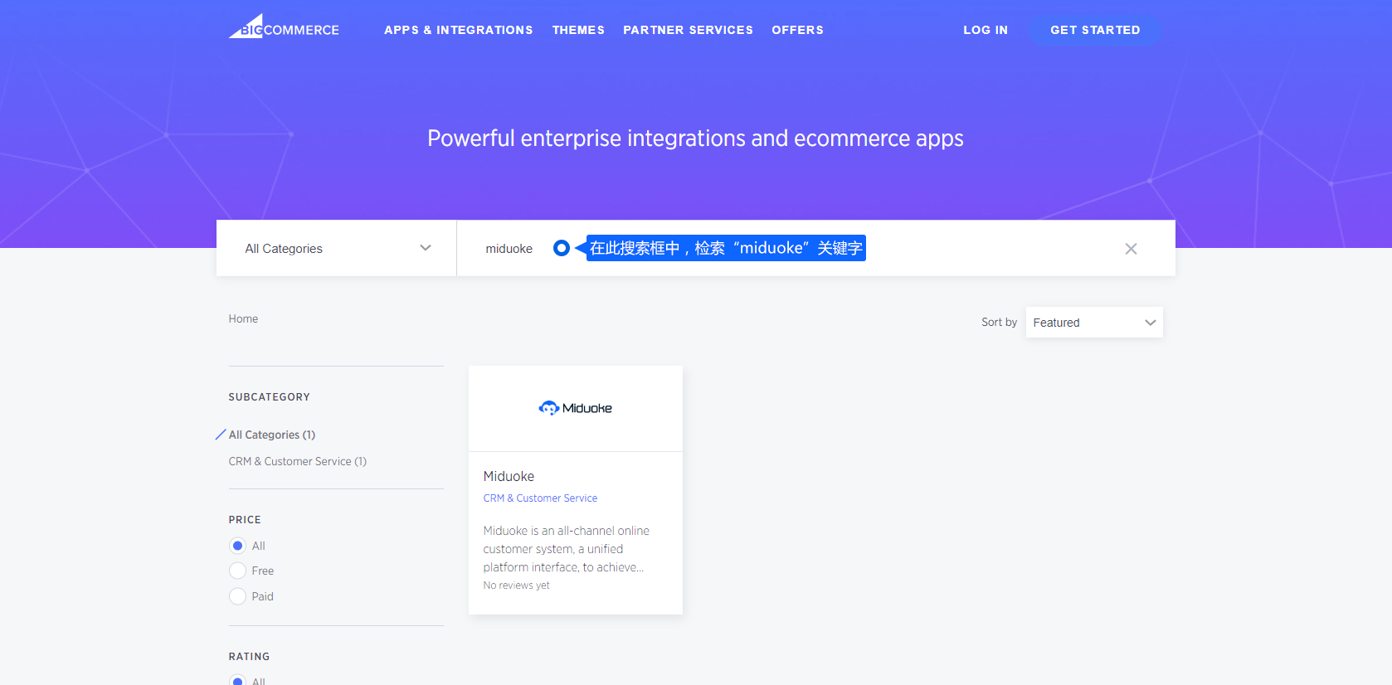
Task: Go to Themes in navigation
Action: (578, 30)
